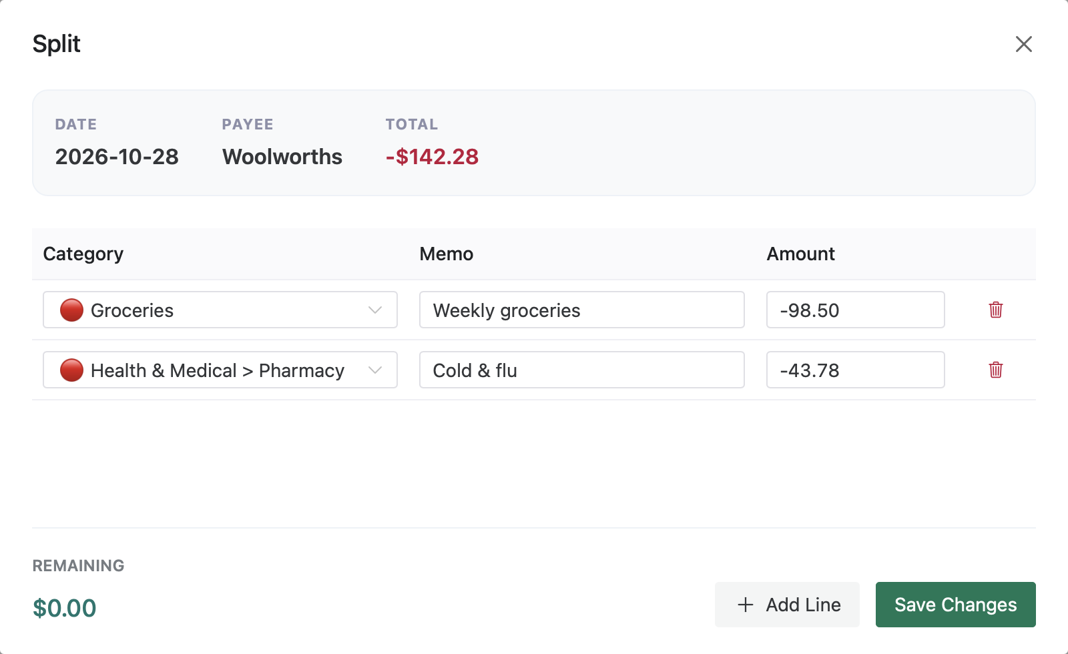The image size is (1068, 654).
Task: Click the red circle icon beside Health & Medical
Action: (71, 370)
